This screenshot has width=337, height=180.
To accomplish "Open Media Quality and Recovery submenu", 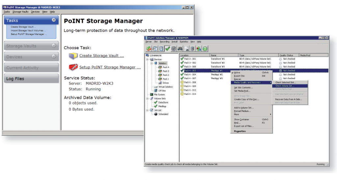I will pos(251,82).
